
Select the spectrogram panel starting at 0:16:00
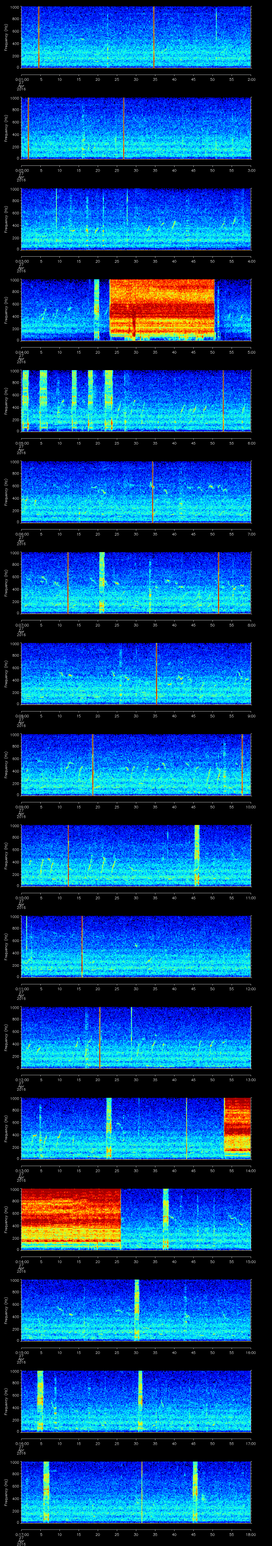point(136,1401)
